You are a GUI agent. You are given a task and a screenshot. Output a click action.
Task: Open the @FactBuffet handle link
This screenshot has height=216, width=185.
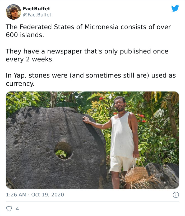[37, 15]
